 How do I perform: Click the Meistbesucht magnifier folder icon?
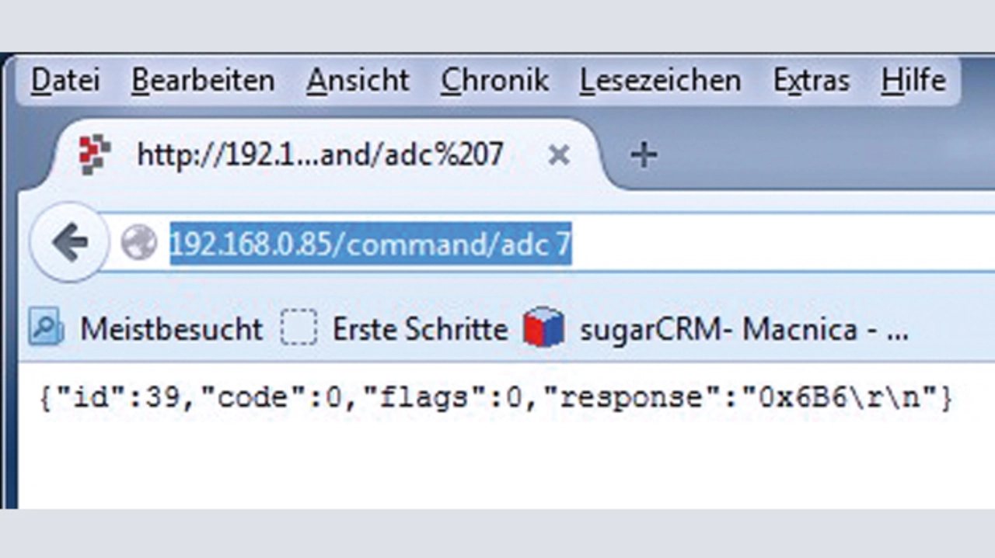[x=46, y=328]
